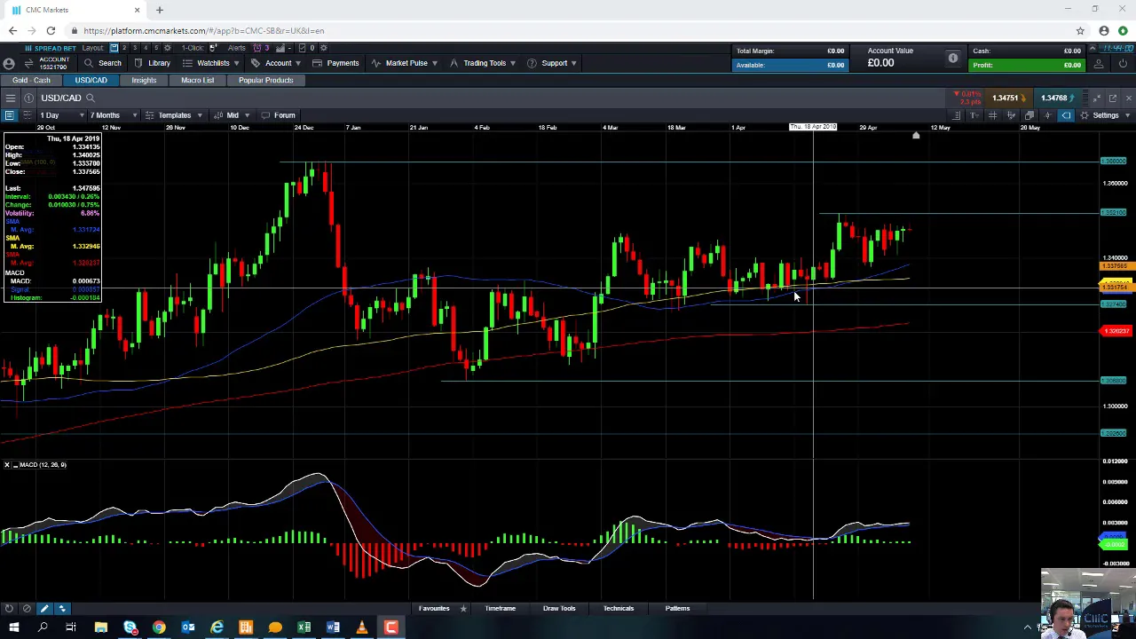Click the duplicate chart icon
This screenshot has height=639, width=1136.
tap(1029, 115)
